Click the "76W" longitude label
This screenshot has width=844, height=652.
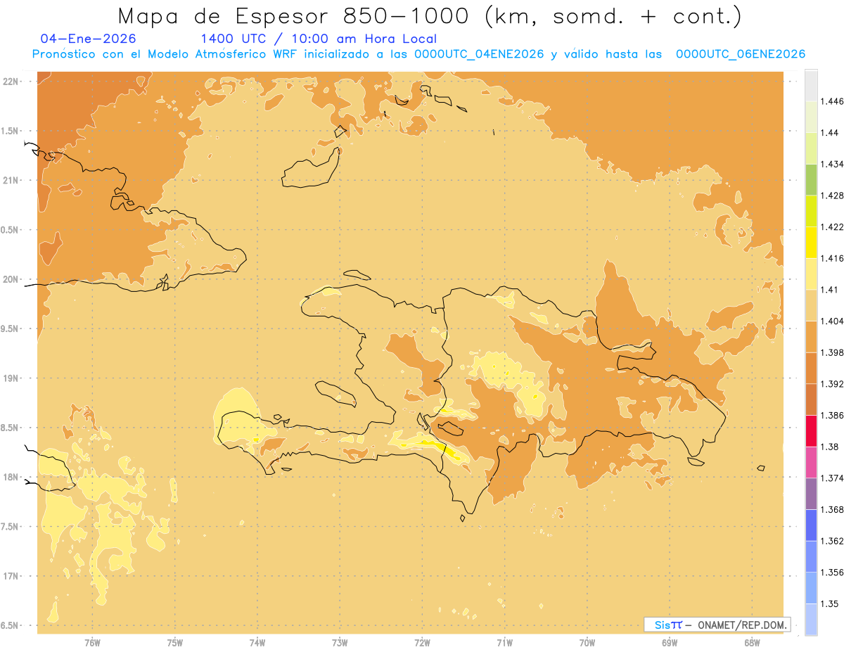(x=92, y=643)
